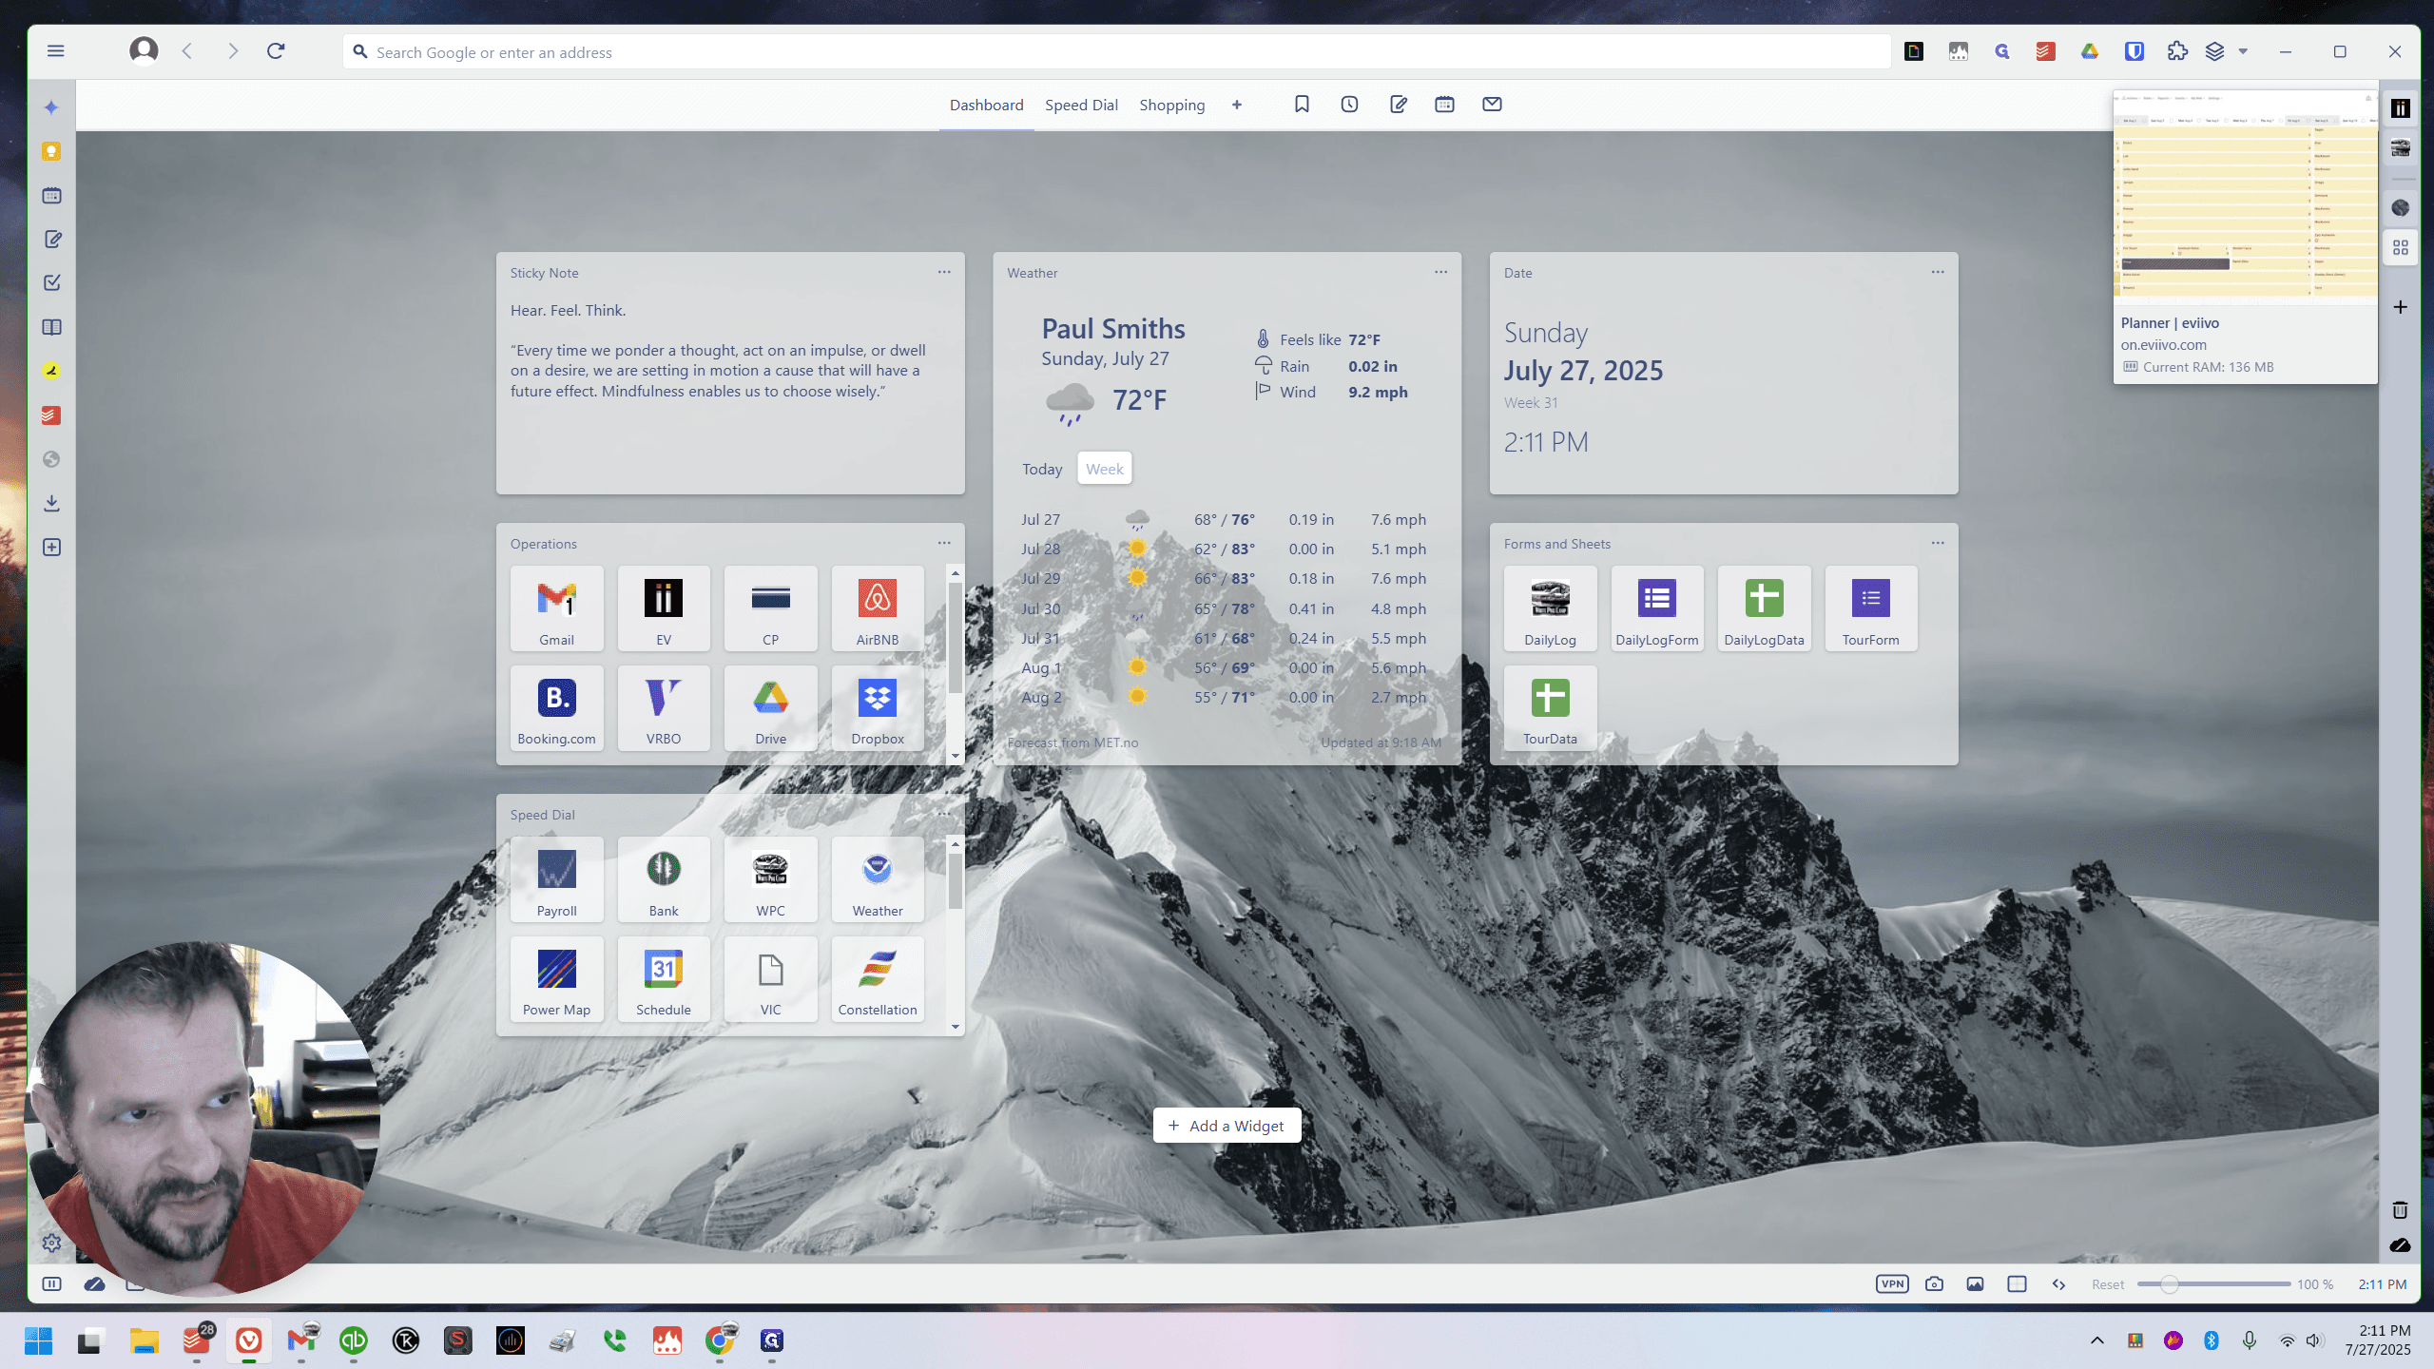The image size is (2434, 1369).
Task: Toggle image loading in status bar
Action: [x=1975, y=1284]
